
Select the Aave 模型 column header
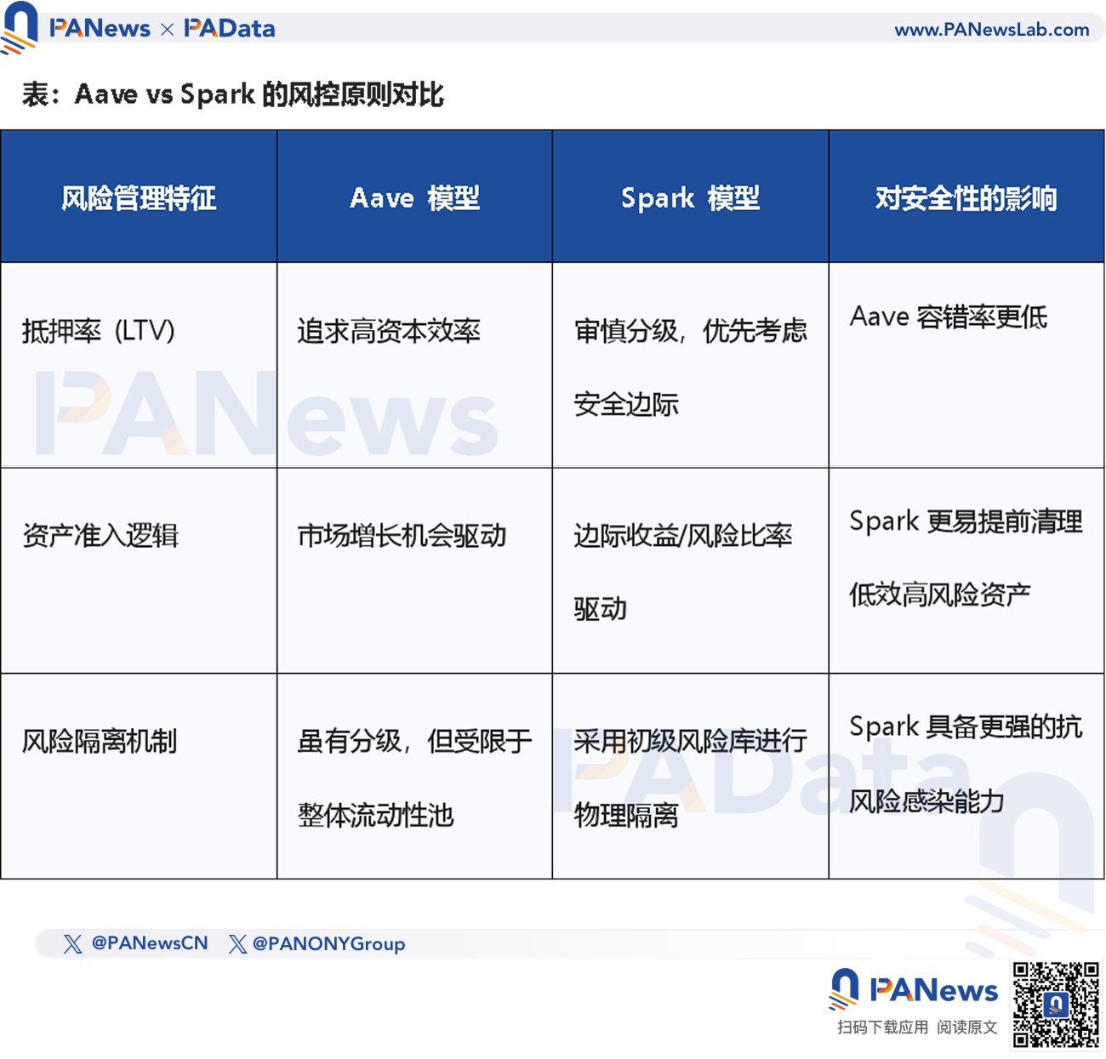414,198
